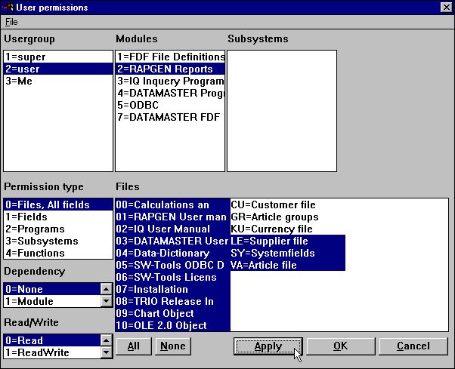Choose permission type 0=Files, All fields
Image resolution: width=455 pixels, height=369 pixels.
coord(58,204)
